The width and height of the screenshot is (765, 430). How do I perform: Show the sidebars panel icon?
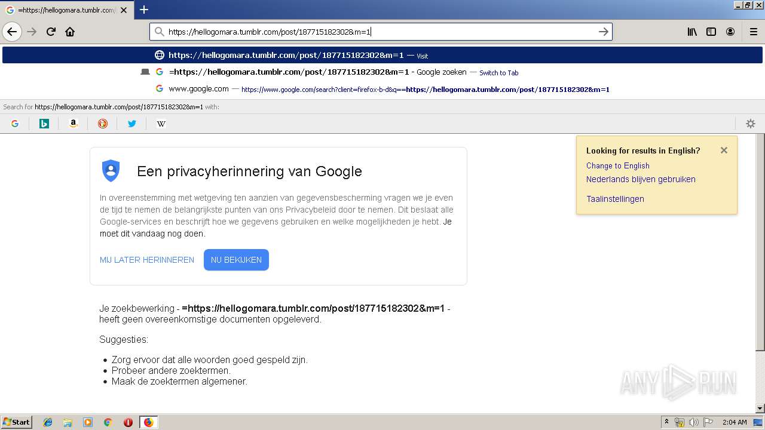pyautogui.click(x=711, y=32)
